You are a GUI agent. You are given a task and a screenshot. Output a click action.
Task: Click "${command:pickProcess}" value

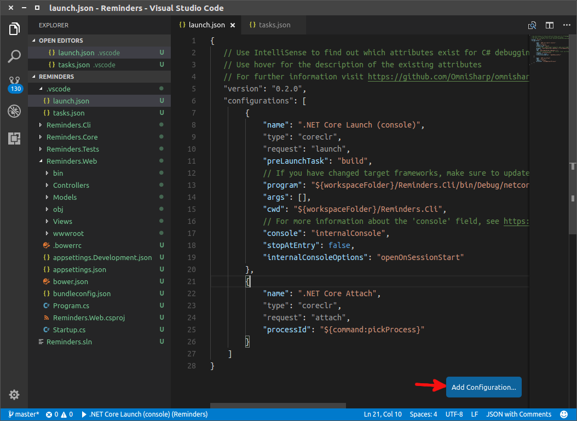point(372,330)
